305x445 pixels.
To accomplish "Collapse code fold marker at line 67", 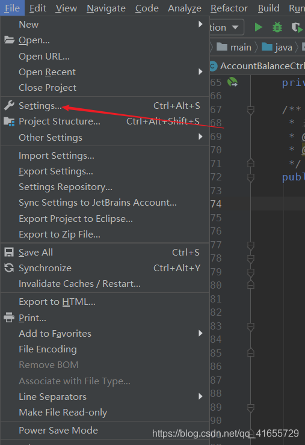I will 250,110.
